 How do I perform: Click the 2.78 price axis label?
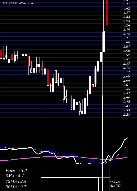point(127,68)
